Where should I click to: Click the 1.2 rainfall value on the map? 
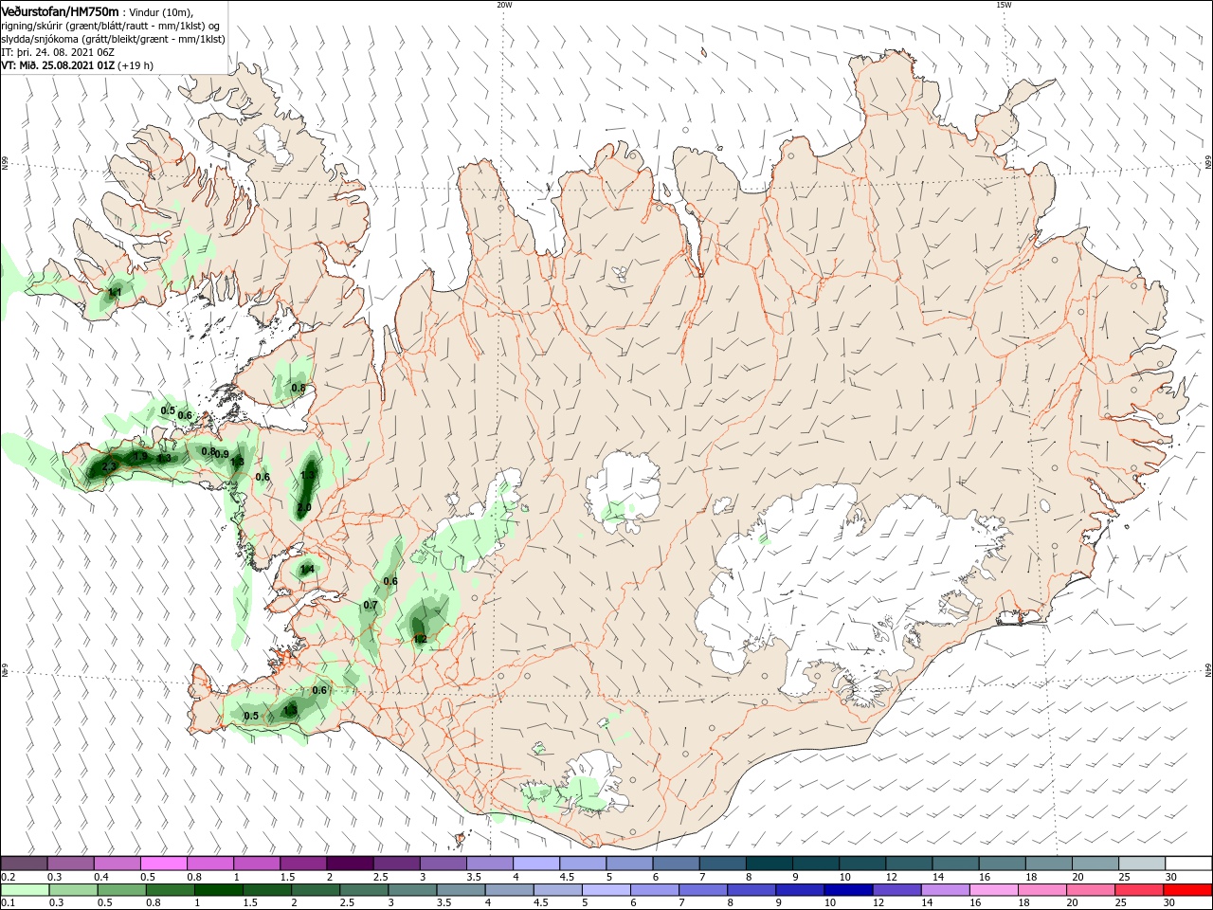[421, 639]
